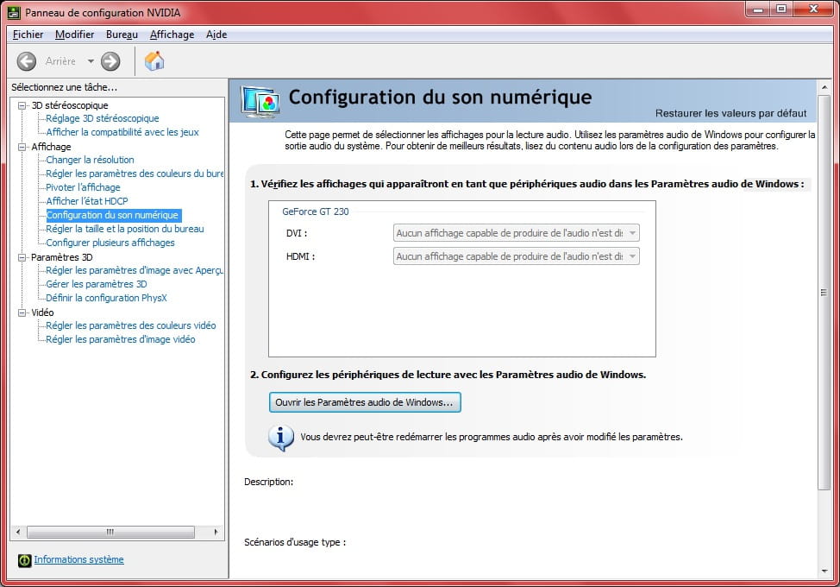
Task: Open the Fichier menu
Action: pyautogui.click(x=28, y=35)
